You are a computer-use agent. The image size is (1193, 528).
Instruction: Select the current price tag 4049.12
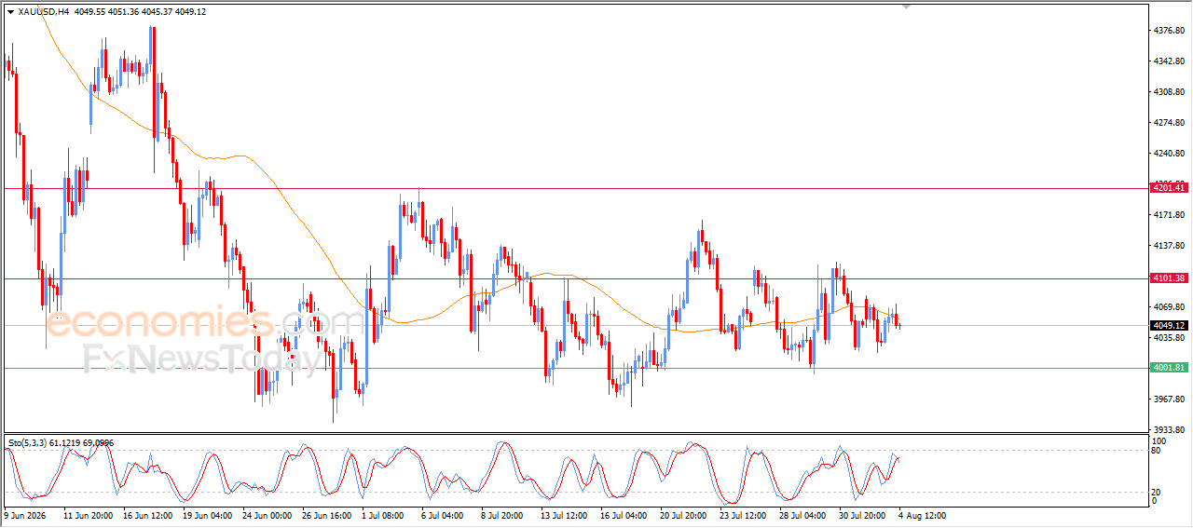[1169, 326]
